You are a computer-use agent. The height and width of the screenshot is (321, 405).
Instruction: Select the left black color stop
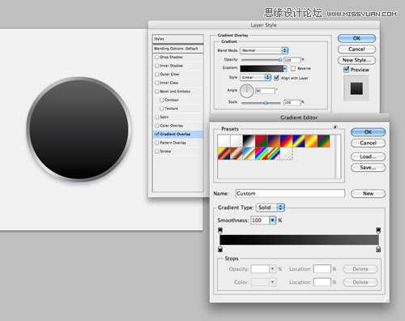point(220,249)
